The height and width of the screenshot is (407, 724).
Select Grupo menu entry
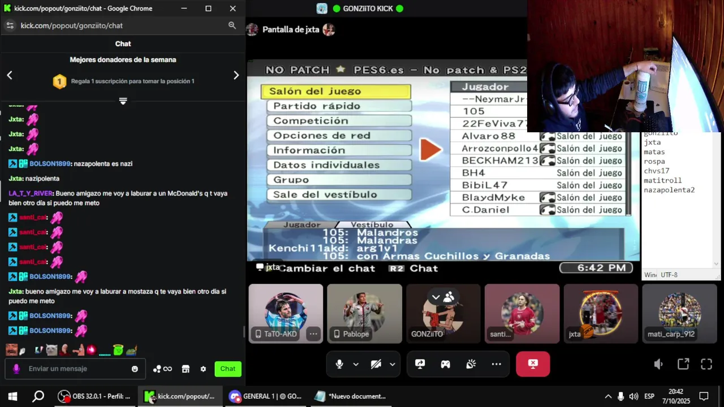pos(339,180)
